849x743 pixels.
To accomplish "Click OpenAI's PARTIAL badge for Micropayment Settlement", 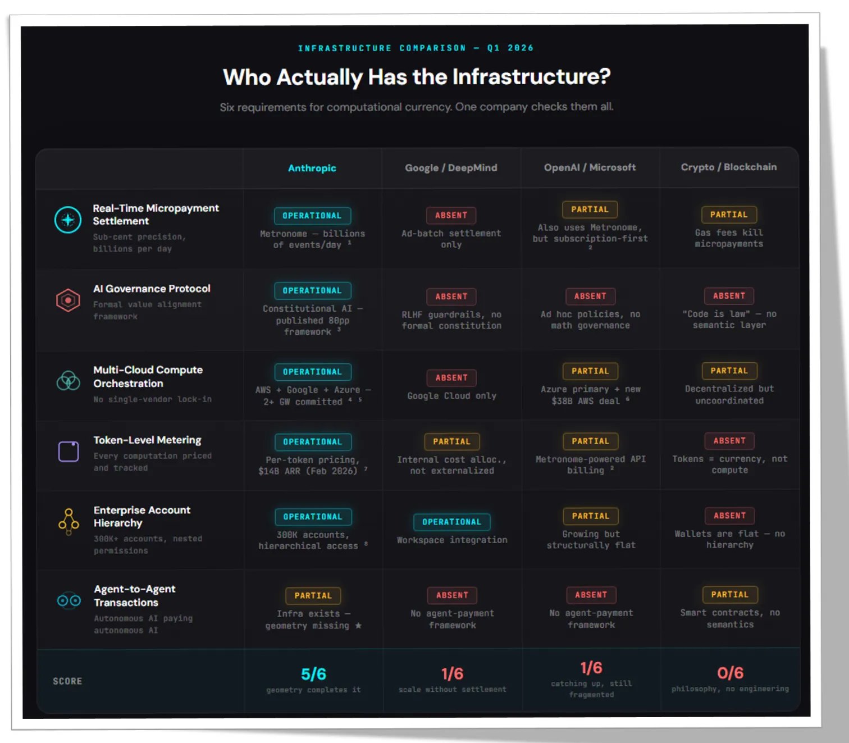I will coord(590,209).
